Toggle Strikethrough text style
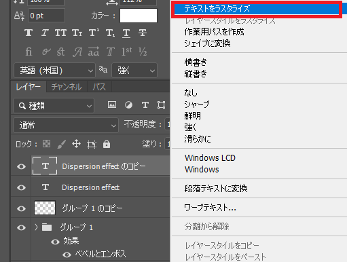Image resolution: width=347 pixels, height=262 pixels. (143, 33)
